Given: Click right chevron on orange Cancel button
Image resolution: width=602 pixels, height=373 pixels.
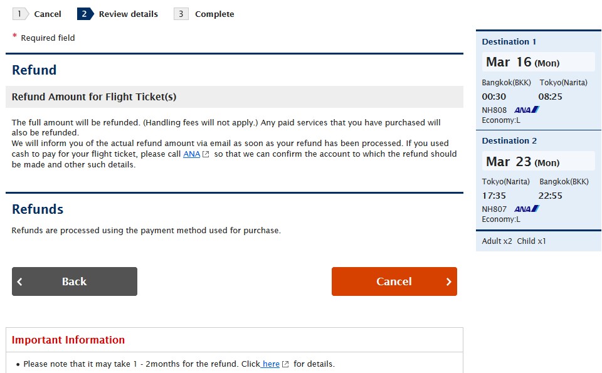Looking at the screenshot, I should [448, 282].
